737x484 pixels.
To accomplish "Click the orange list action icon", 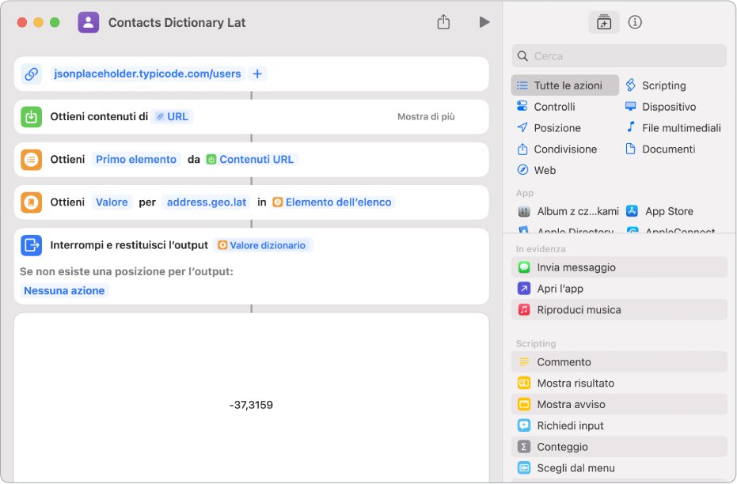I will [32, 160].
